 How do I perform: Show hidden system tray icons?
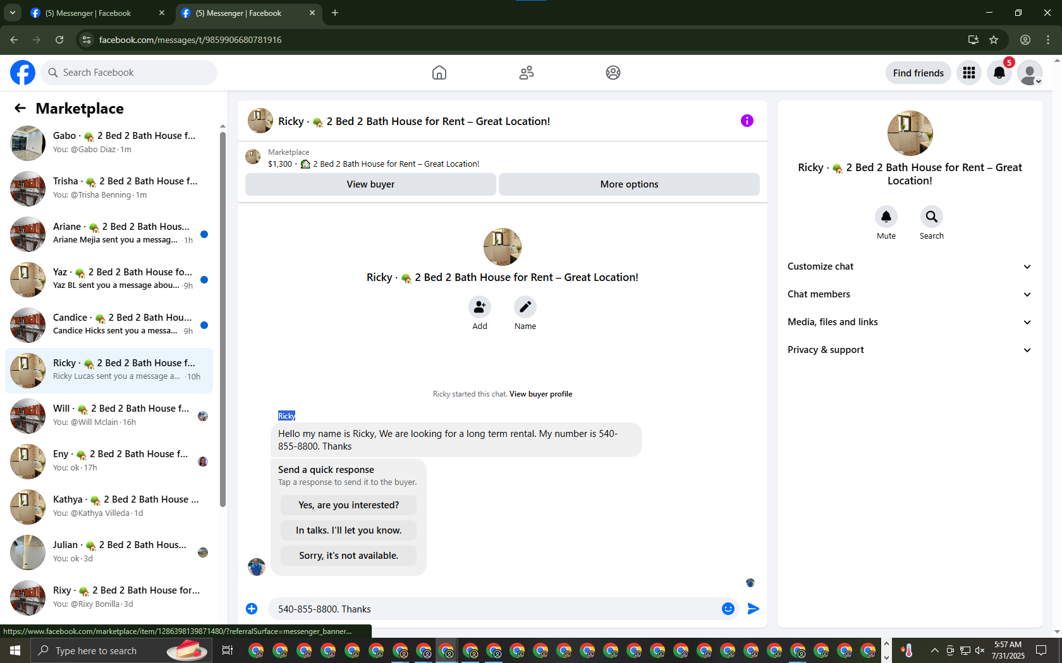tap(934, 650)
